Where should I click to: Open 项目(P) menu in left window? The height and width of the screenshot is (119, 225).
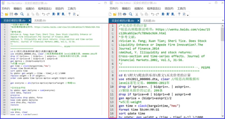tap(59, 9)
